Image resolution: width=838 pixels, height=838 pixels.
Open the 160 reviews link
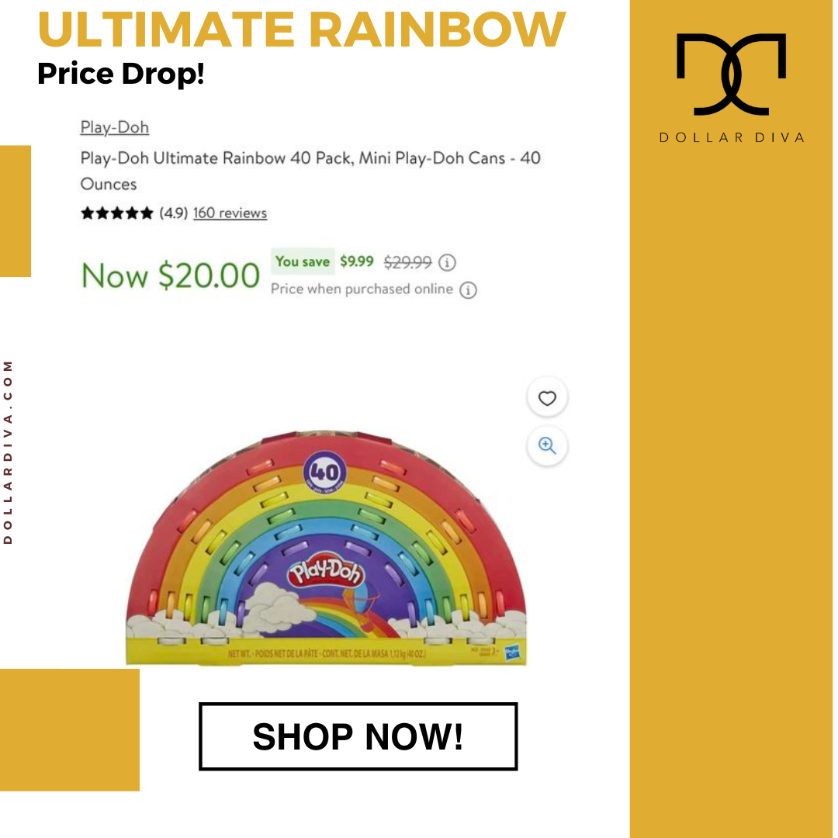pyautogui.click(x=230, y=213)
